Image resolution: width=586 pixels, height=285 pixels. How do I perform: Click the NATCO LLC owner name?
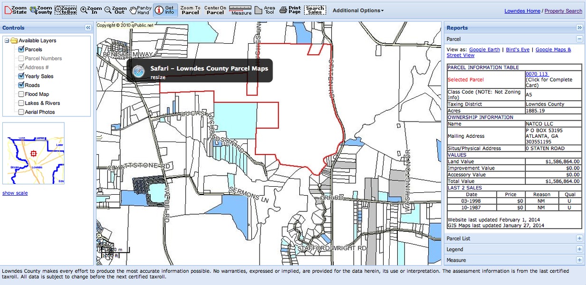[x=540, y=124]
